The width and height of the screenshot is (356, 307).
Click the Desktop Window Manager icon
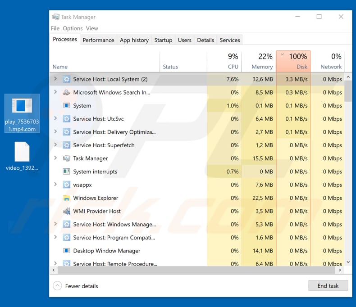point(67,251)
